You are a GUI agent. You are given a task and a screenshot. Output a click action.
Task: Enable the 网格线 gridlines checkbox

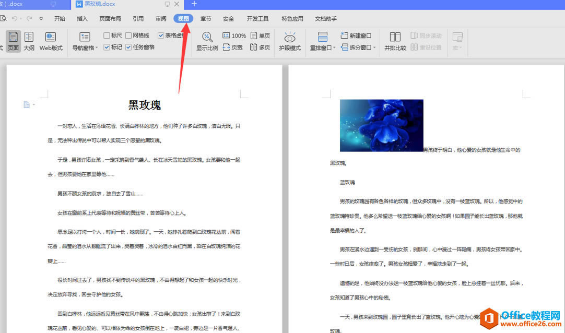pyautogui.click(x=128, y=35)
